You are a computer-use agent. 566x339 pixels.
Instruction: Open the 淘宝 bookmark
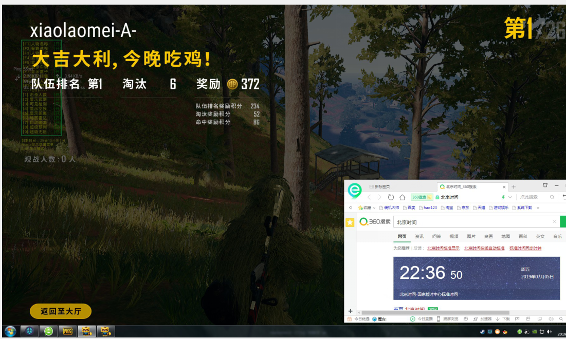[x=447, y=208]
